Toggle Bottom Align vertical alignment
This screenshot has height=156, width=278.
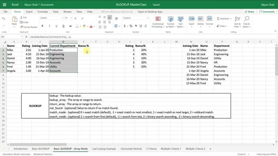pyautogui.click(x=109, y=17)
